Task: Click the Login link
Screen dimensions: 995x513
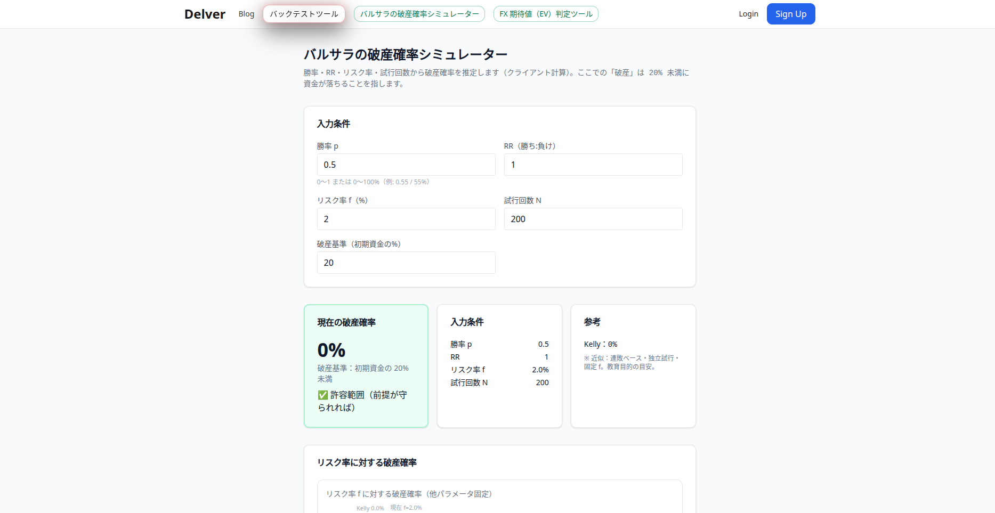Action: 748,14
